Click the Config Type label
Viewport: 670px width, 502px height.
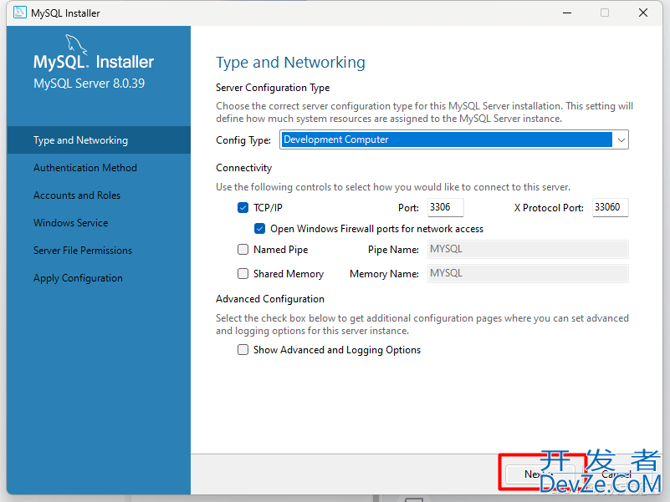[x=243, y=140]
